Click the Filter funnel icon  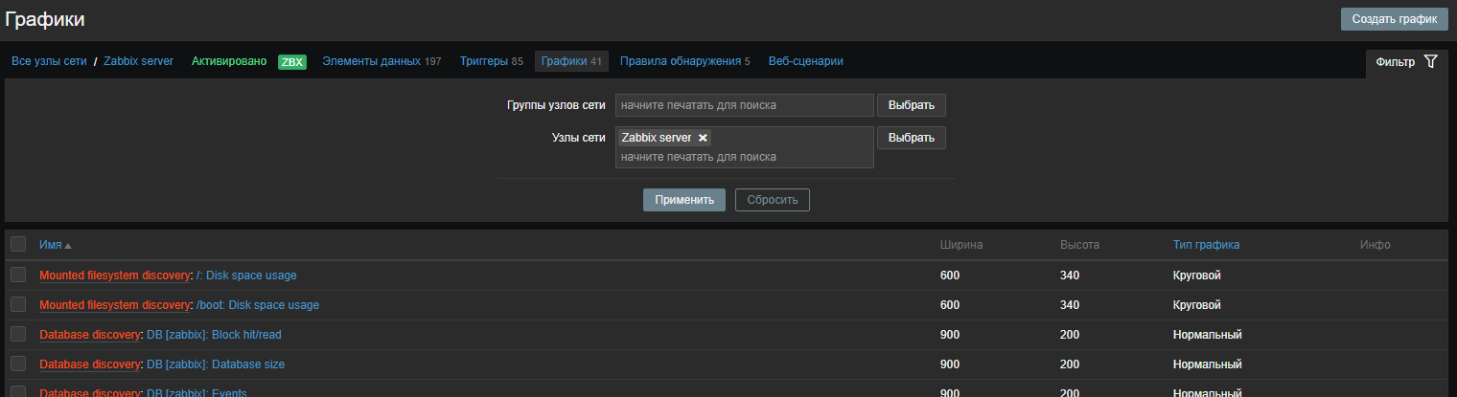click(x=1430, y=62)
